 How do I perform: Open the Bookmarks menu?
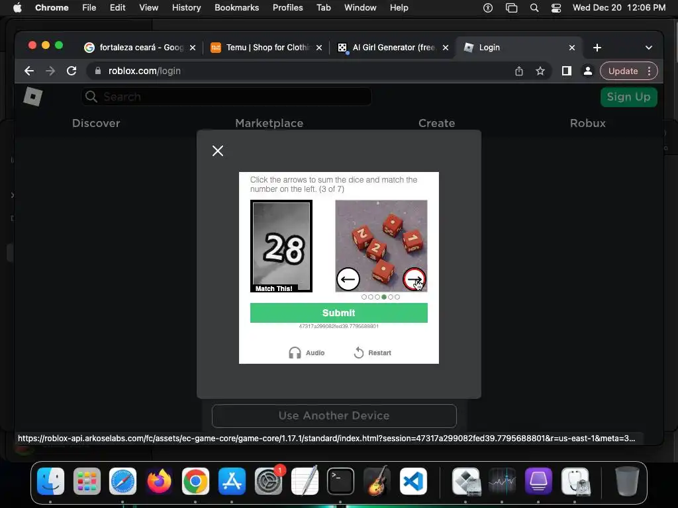(x=237, y=8)
